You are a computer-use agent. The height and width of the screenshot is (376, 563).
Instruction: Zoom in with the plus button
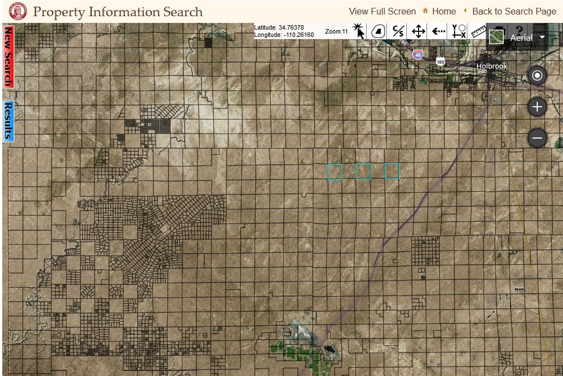click(537, 107)
